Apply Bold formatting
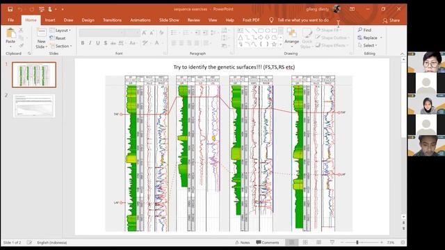 point(83,43)
